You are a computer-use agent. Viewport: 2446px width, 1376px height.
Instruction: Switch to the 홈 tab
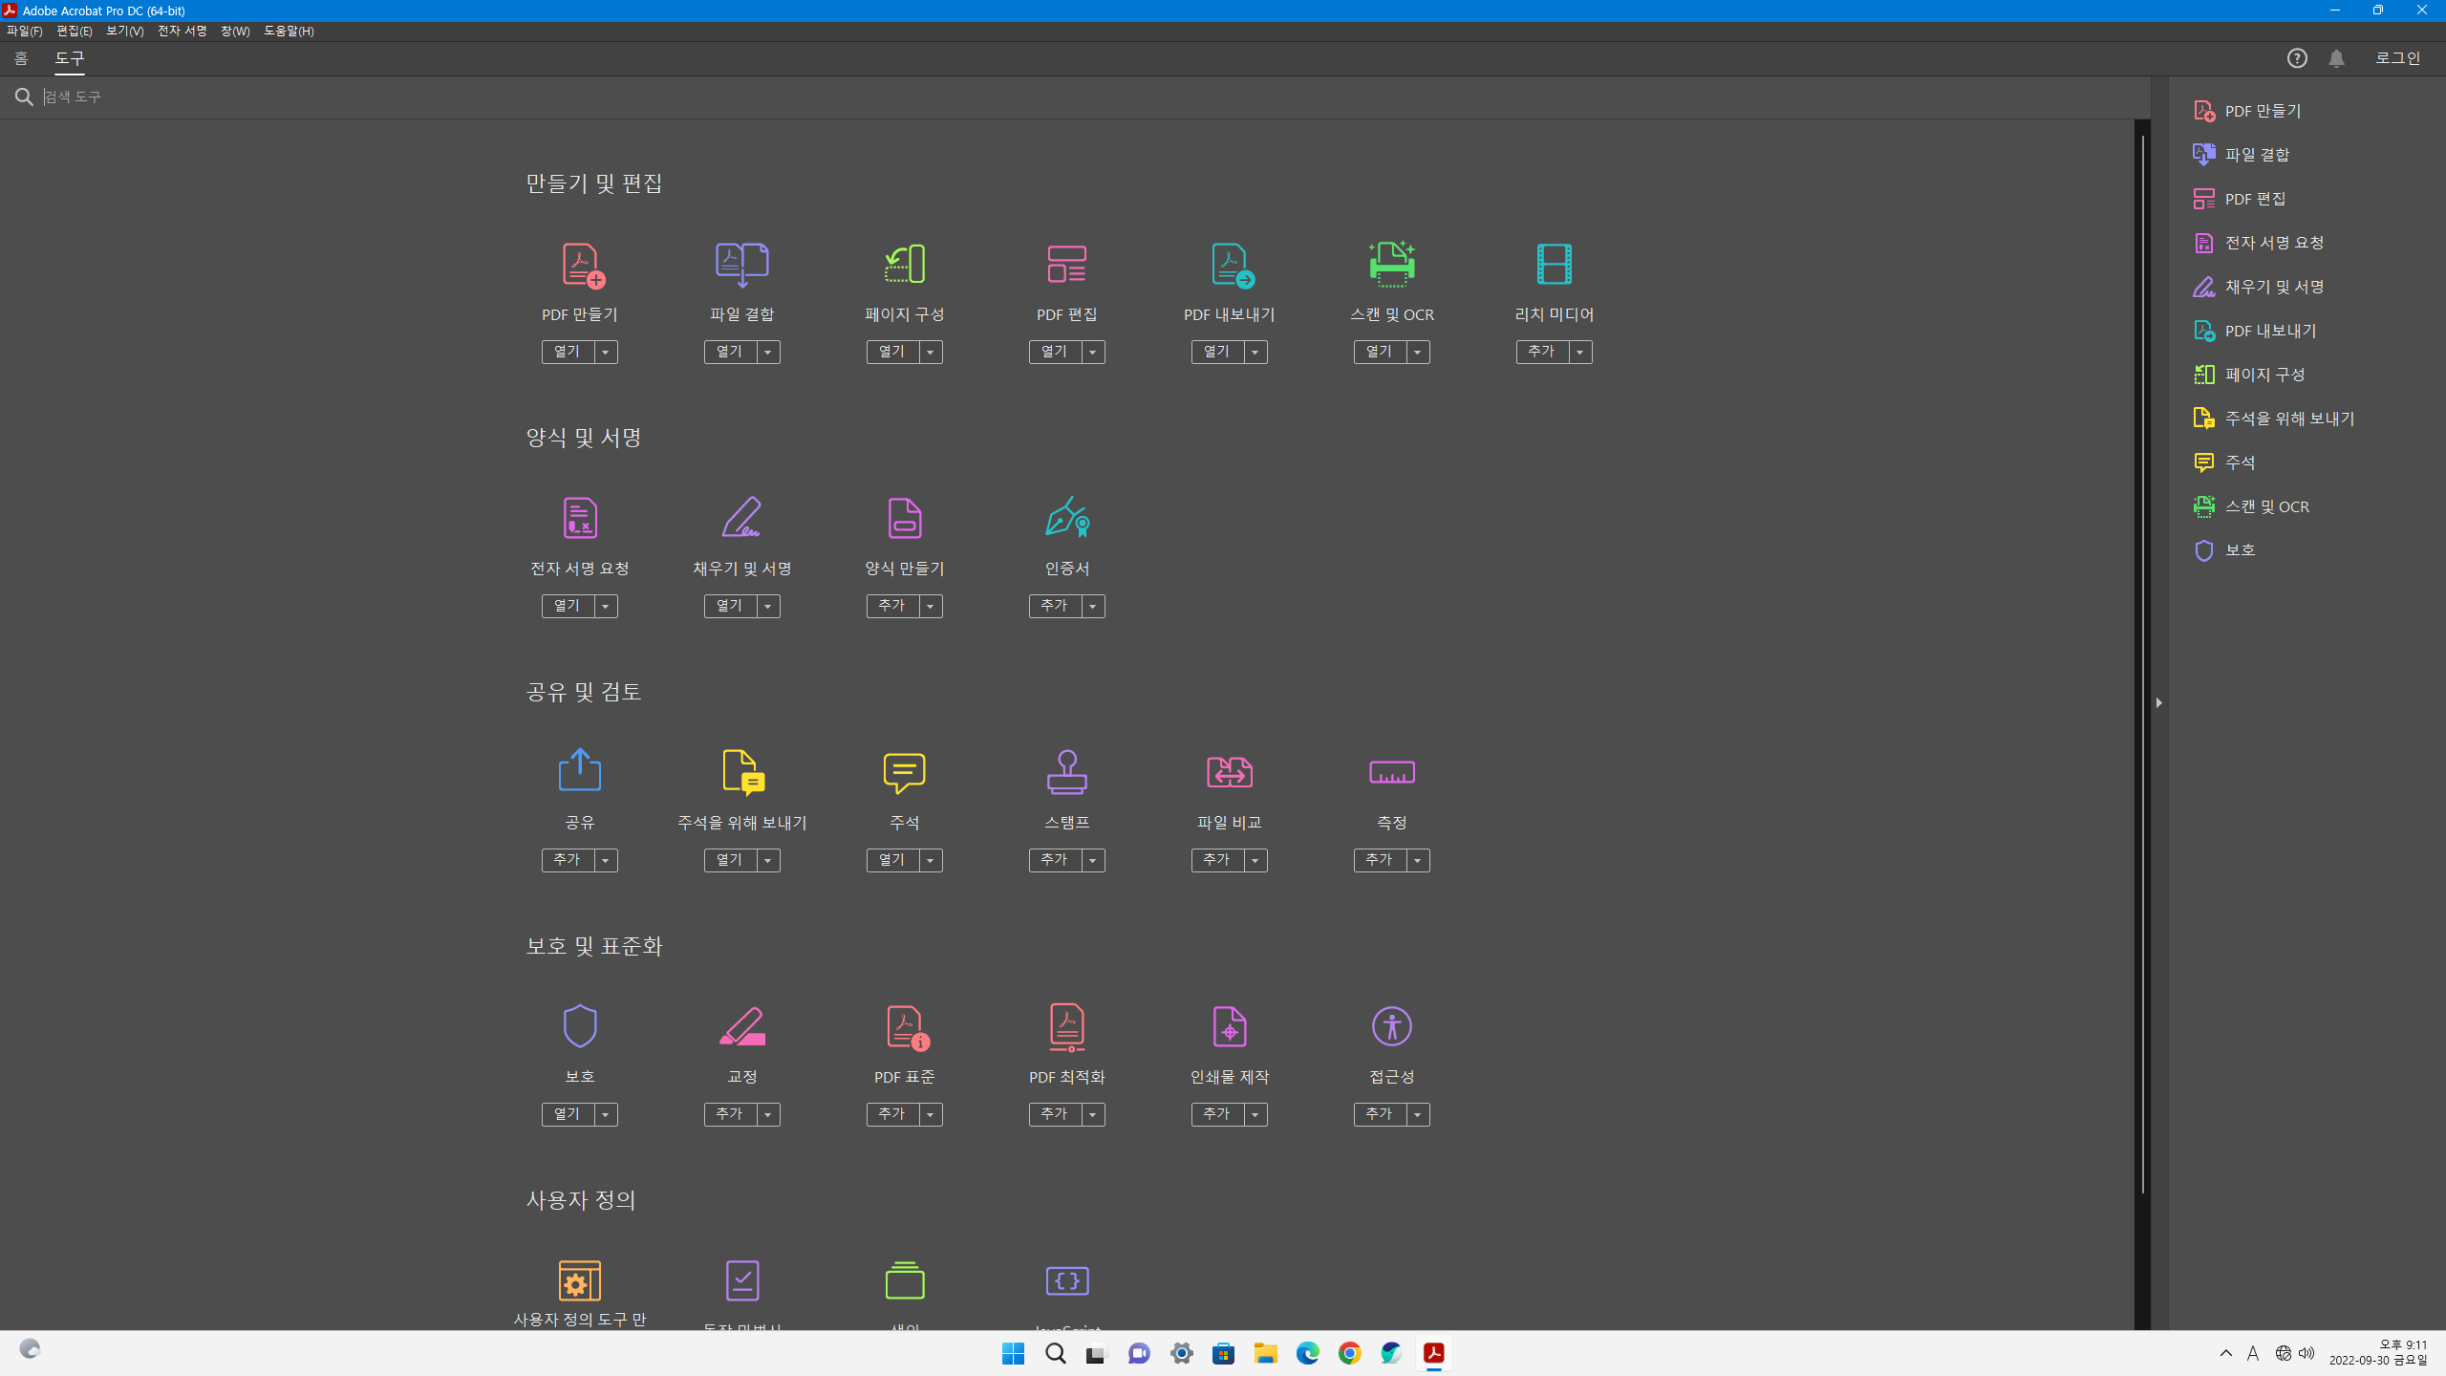(21, 58)
